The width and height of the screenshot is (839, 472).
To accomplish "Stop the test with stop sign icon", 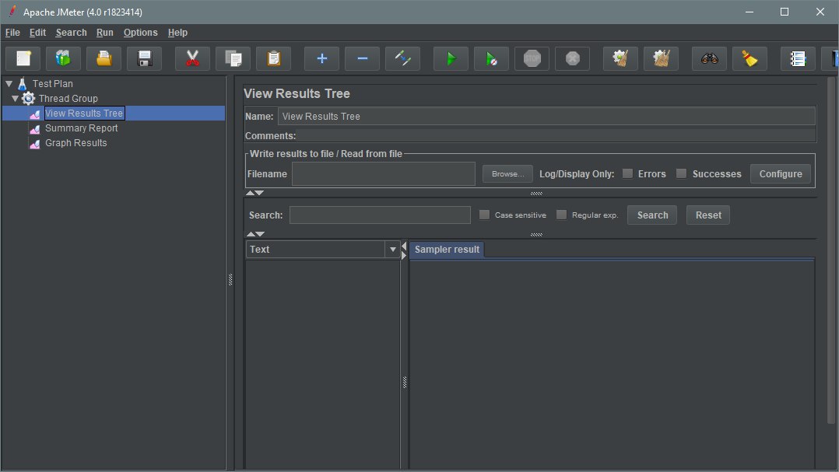I will 532,58.
